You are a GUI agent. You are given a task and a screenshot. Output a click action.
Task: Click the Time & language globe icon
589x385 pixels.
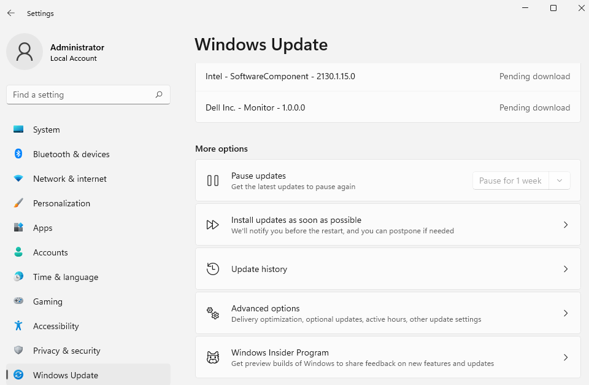tap(18, 277)
